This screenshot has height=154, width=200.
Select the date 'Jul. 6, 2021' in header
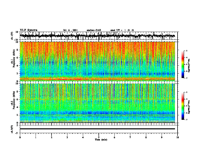point(70,30)
